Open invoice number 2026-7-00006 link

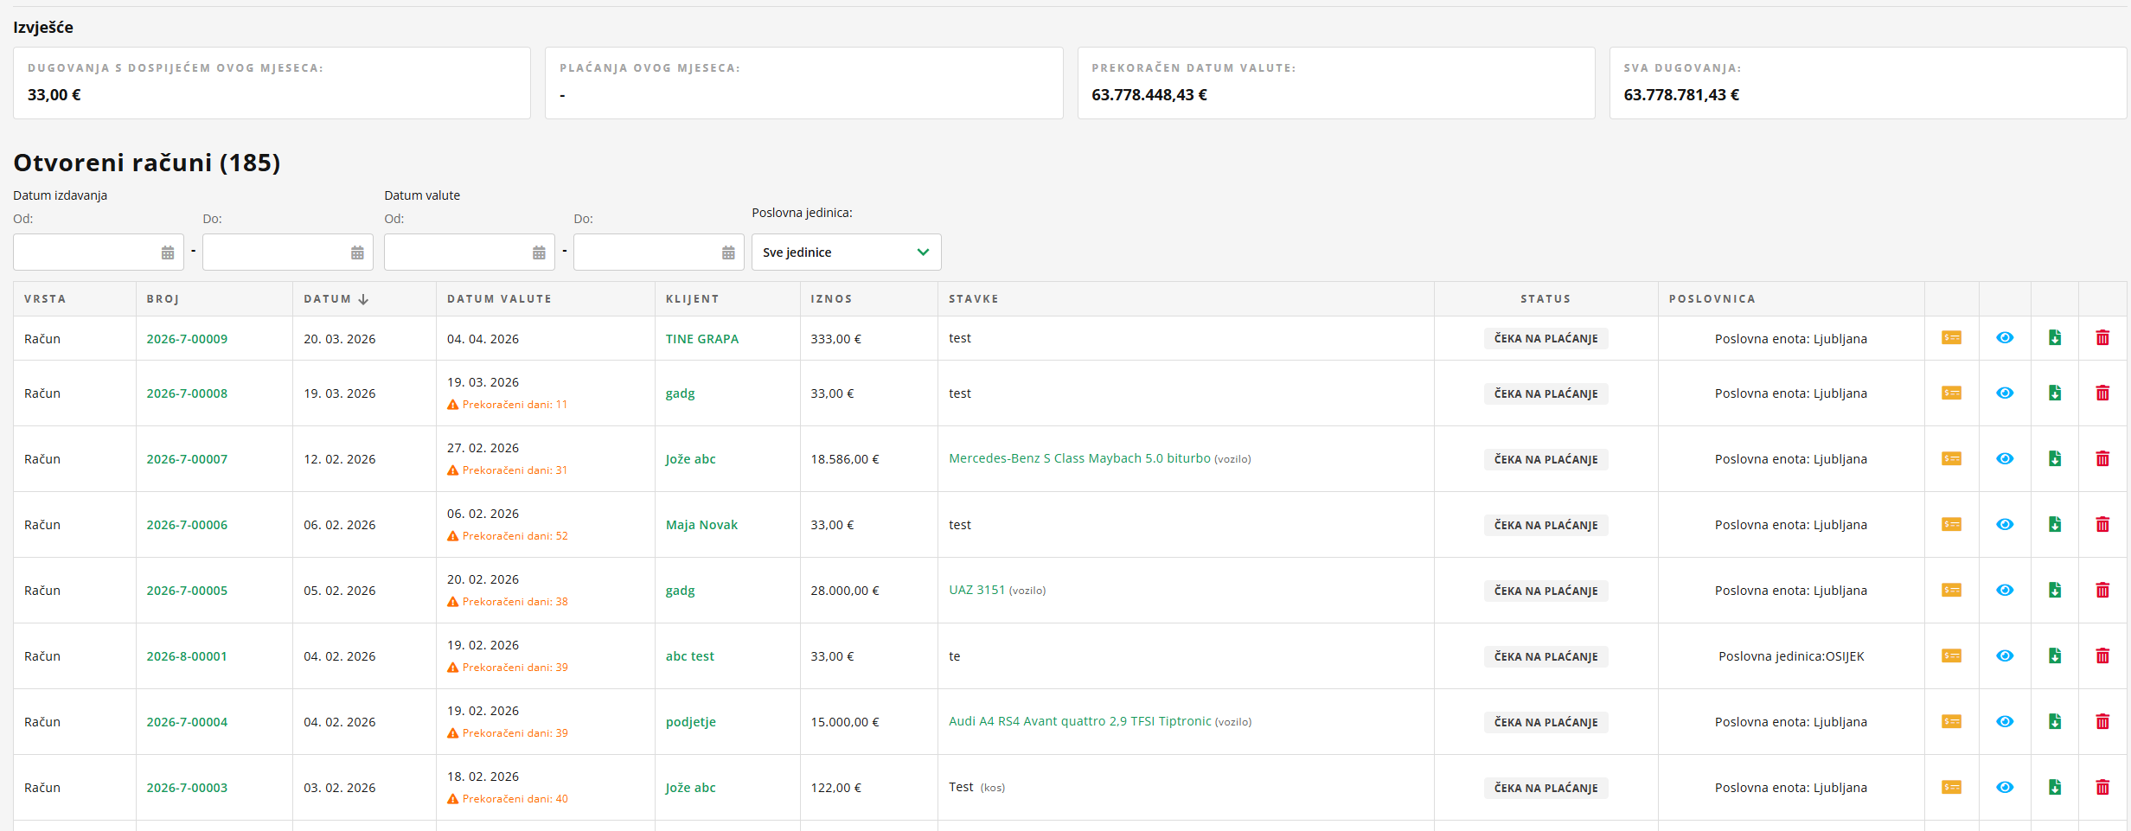point(187,525)
